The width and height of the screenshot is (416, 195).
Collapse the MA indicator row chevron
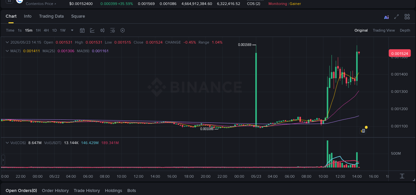7,51
